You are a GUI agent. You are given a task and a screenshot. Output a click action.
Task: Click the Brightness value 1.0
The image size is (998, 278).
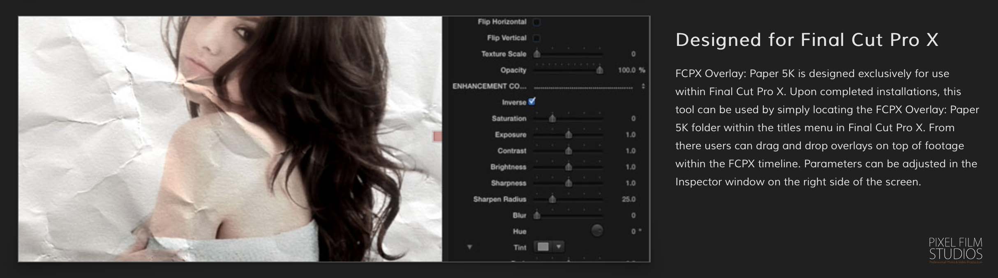click(631, 167)
